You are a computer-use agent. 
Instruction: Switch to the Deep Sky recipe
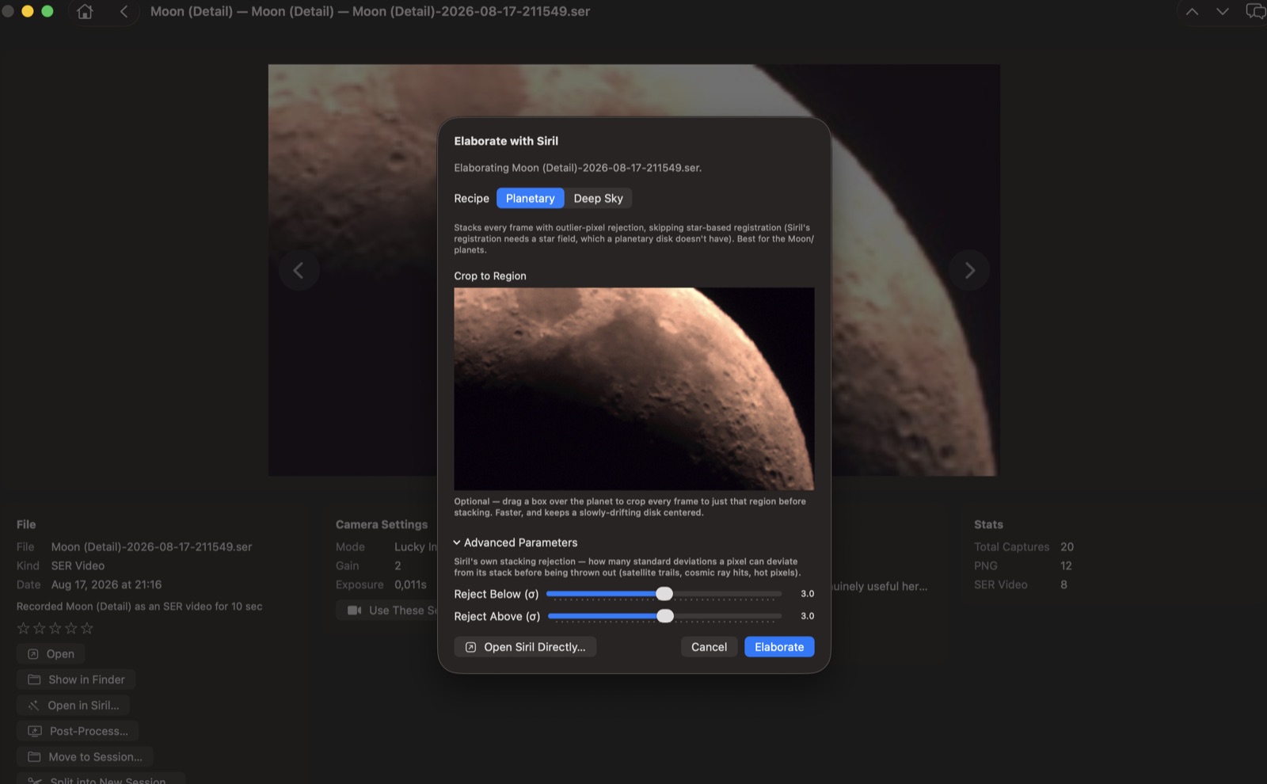[598, 198]
